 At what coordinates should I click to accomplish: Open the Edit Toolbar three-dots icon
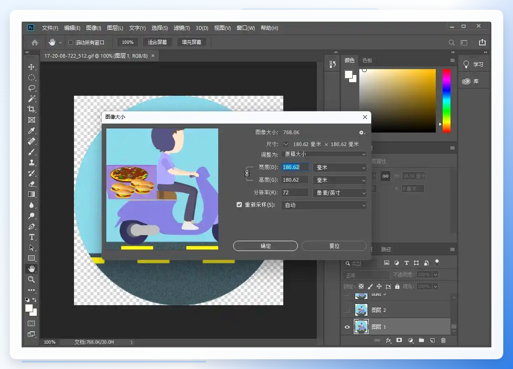click(31, 290)
